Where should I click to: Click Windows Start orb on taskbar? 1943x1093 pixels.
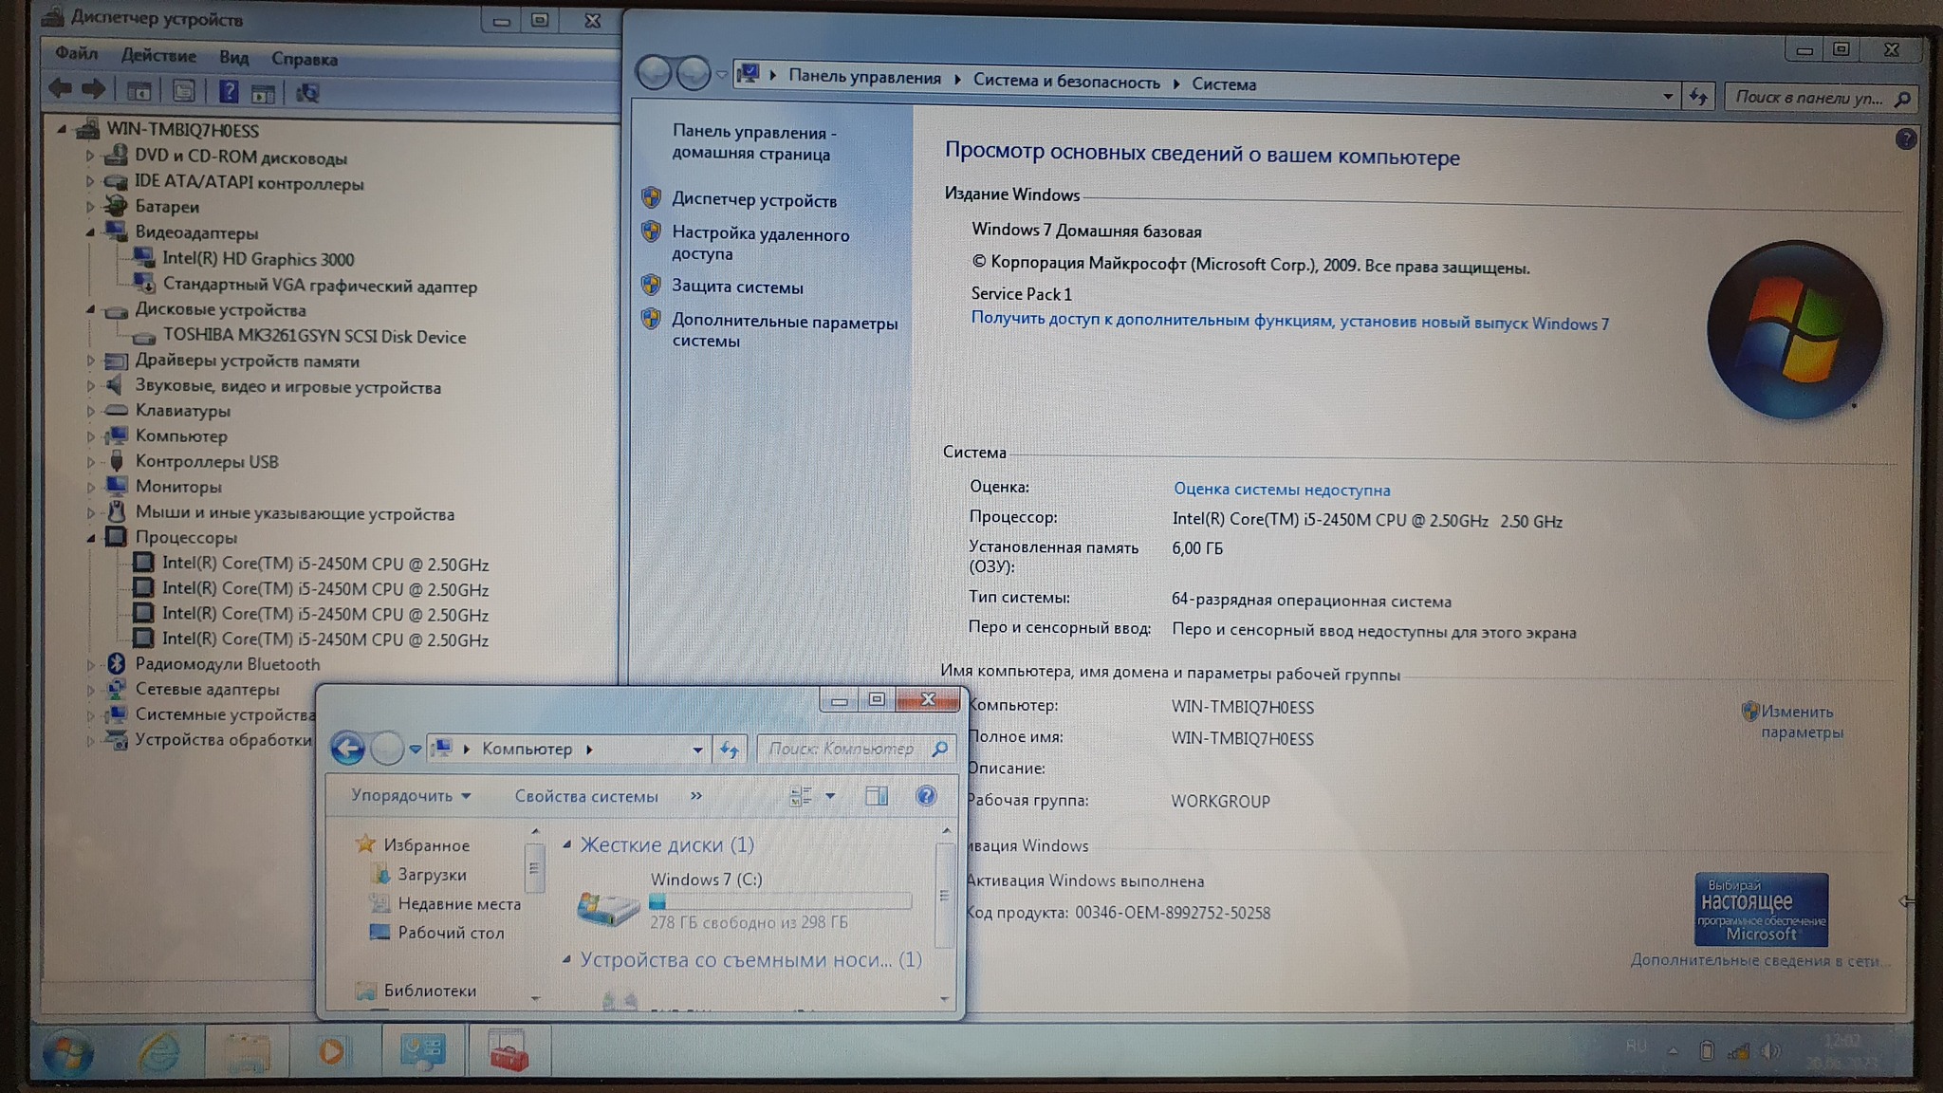click(x=67, y=1053)
